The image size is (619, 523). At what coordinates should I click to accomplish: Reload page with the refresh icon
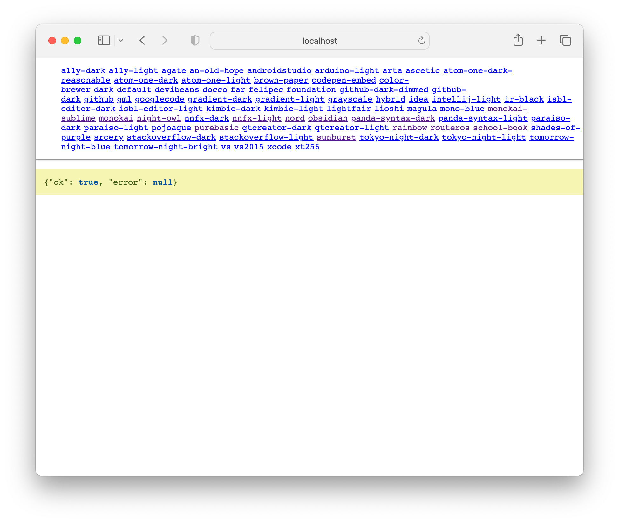421,41
